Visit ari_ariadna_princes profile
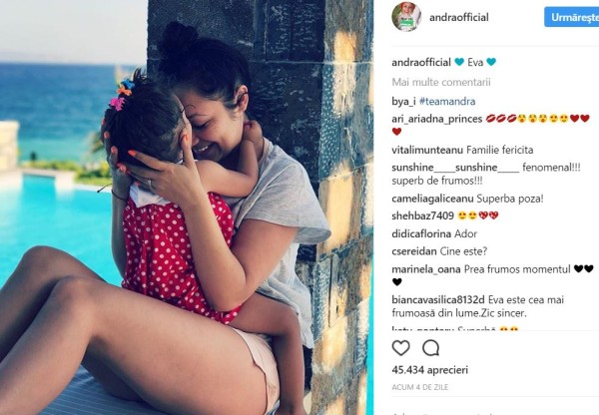 coord(437,119)
